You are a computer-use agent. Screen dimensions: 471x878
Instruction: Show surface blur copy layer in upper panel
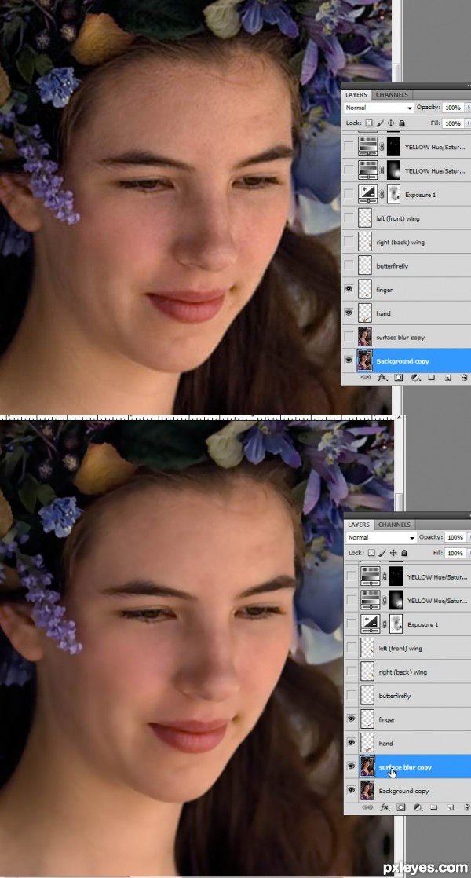[349, 337]
